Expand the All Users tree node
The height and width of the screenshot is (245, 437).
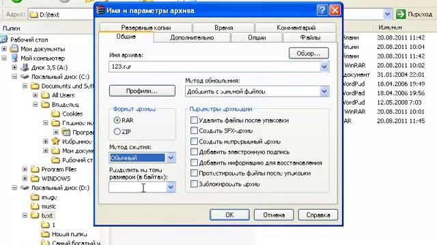35,95
